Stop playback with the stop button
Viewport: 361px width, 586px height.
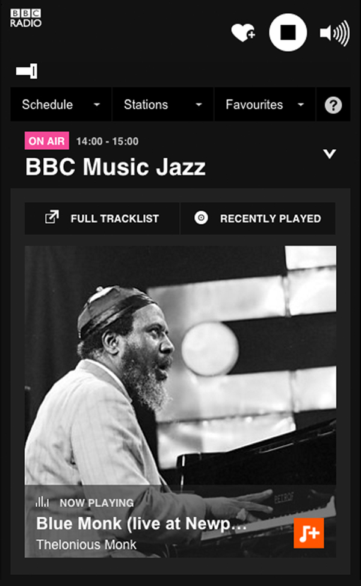(288, 32)
